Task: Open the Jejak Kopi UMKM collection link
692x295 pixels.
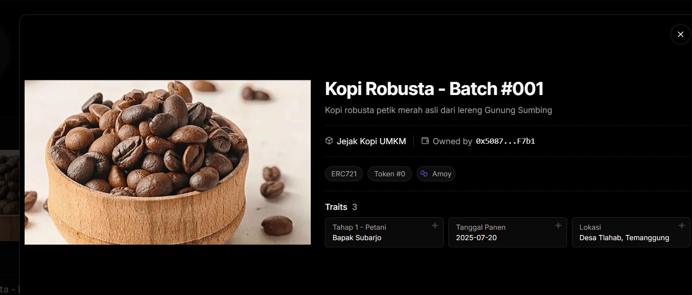Action: pyautogui.click(x=371, y=141)
